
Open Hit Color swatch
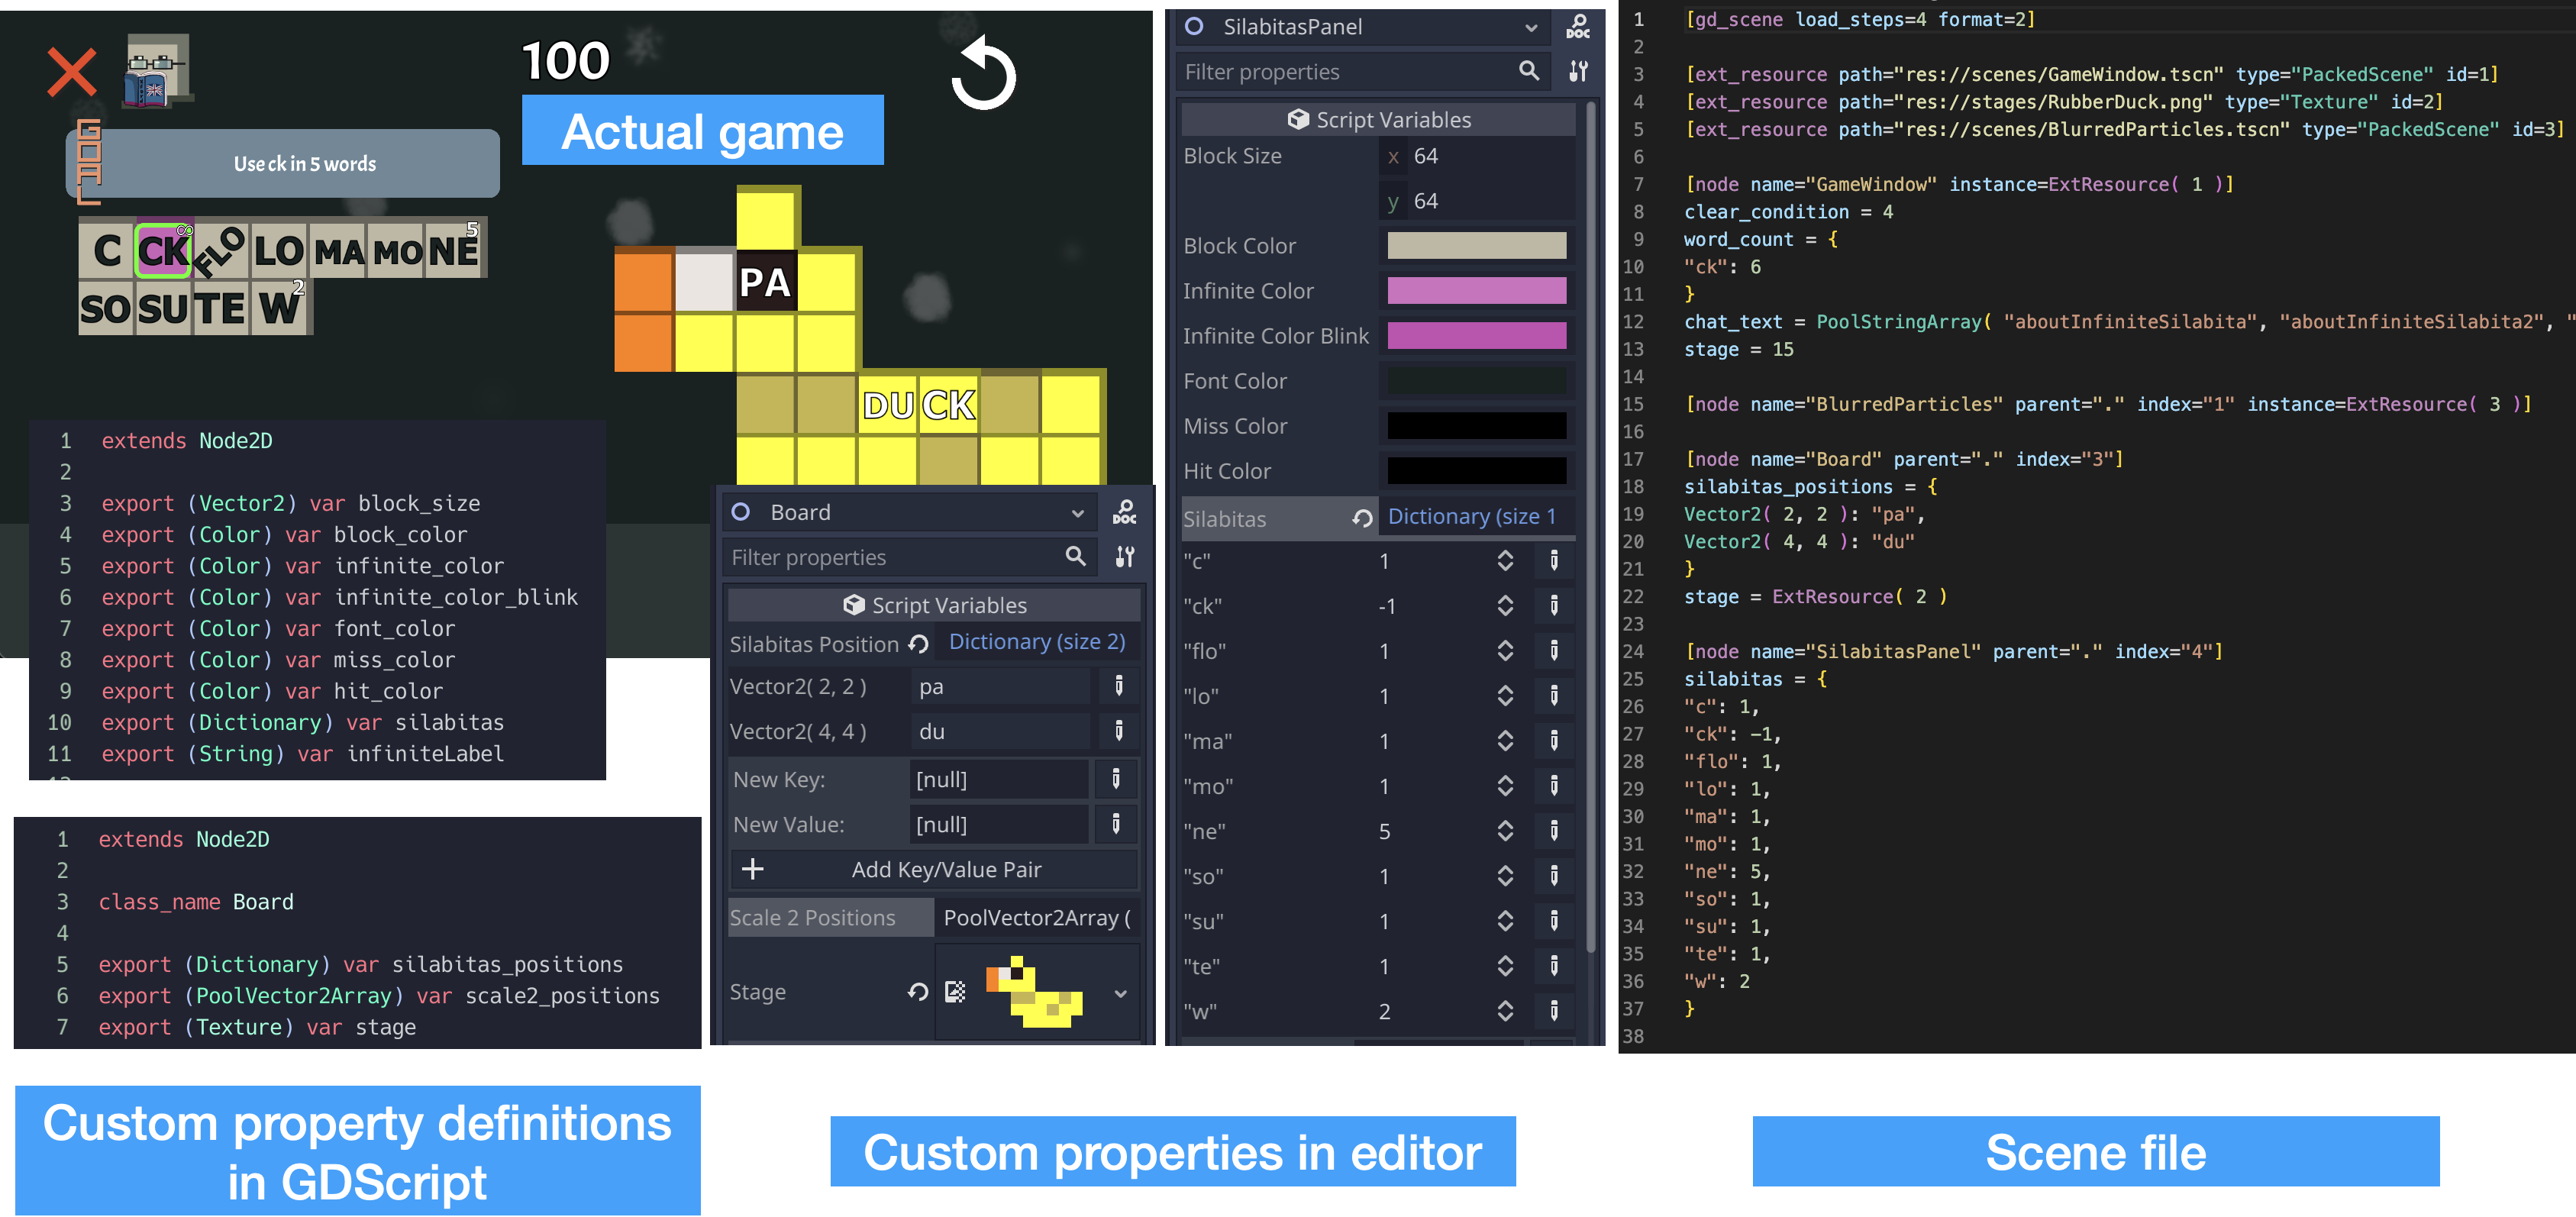click(x=1477, y=470)
